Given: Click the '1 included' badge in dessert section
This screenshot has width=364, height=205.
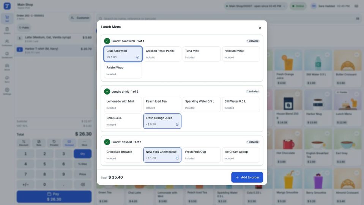Looking at the screenshot, I should point(253,142).
